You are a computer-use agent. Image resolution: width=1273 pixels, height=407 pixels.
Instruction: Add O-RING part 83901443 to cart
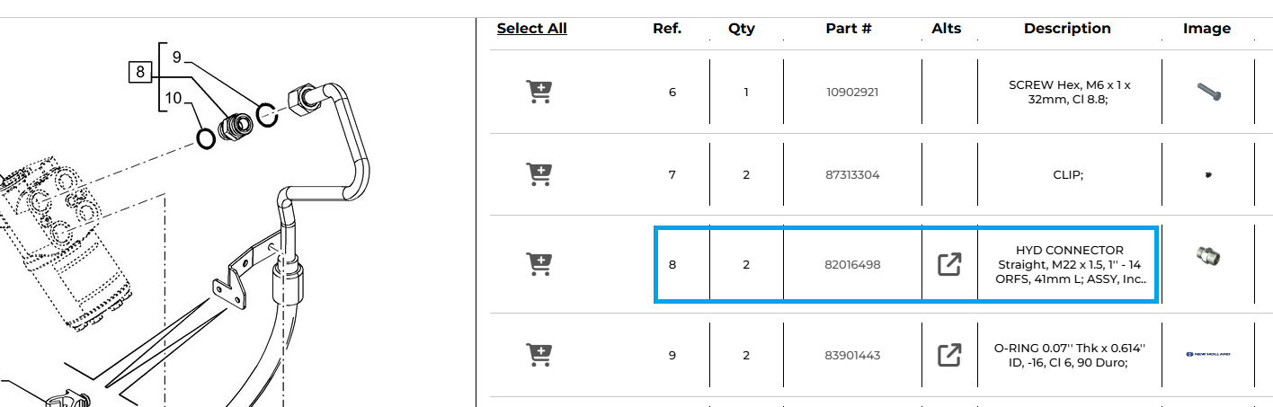click(539, 355)
